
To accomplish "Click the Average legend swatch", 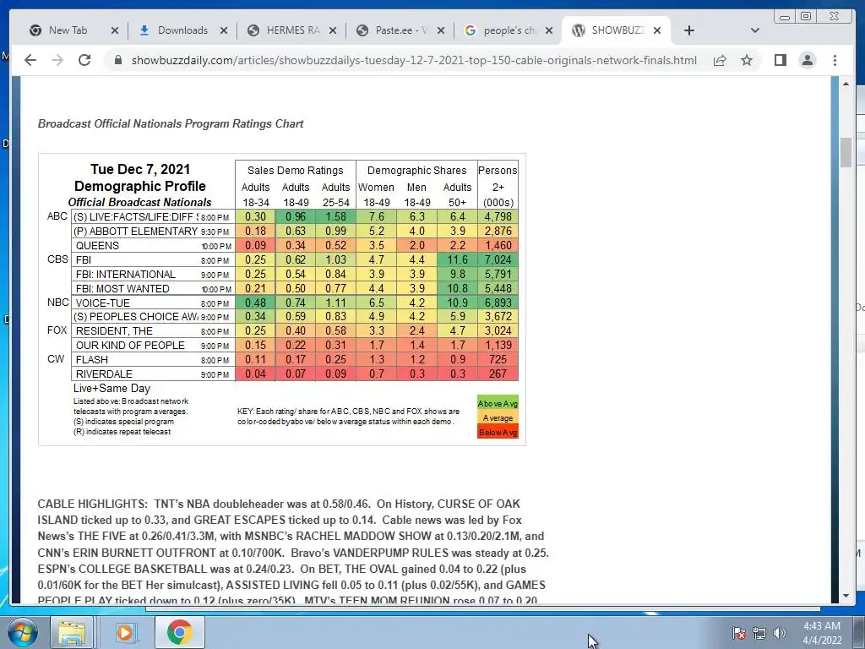I will coord(498,417).
